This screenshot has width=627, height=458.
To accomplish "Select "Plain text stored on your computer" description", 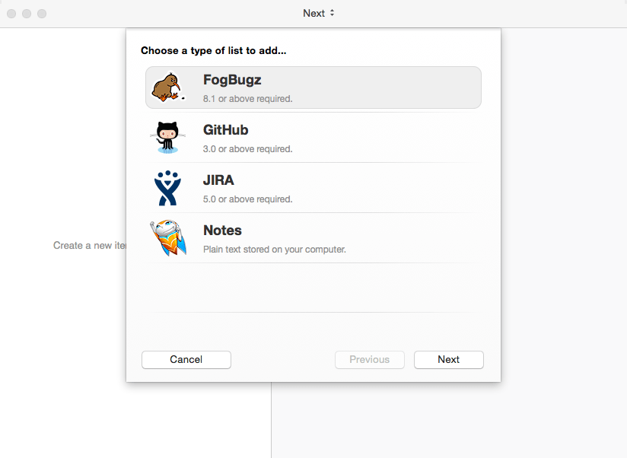I will click(274, 250).
